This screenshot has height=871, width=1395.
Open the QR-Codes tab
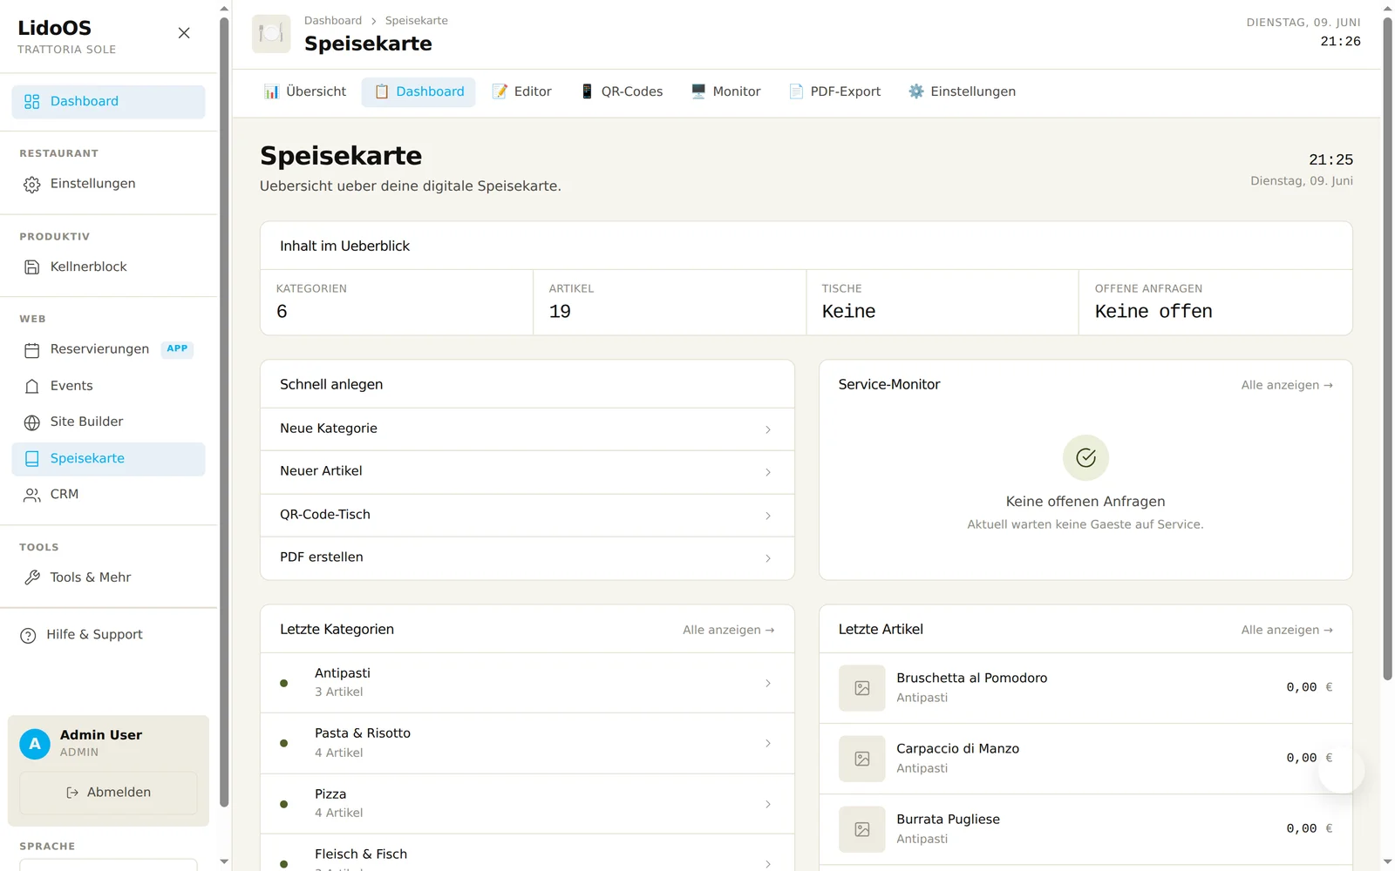622,92
